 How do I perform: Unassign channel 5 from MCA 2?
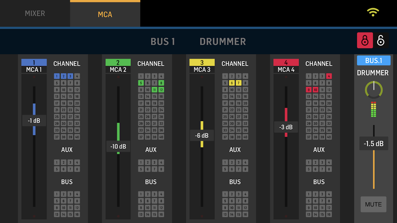pos(141,83)
